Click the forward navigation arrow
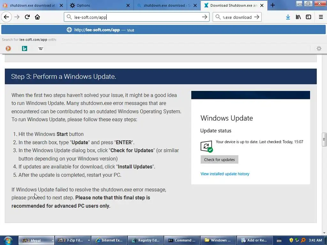 coord(17,17)
